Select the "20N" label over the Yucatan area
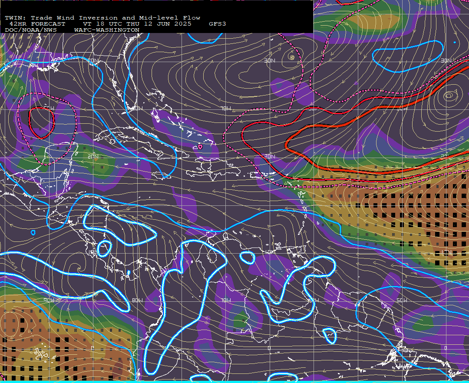 (x=93, y=156)
